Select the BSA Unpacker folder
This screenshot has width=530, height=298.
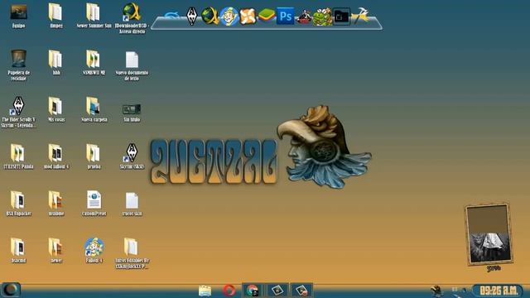tap(17, 200)
